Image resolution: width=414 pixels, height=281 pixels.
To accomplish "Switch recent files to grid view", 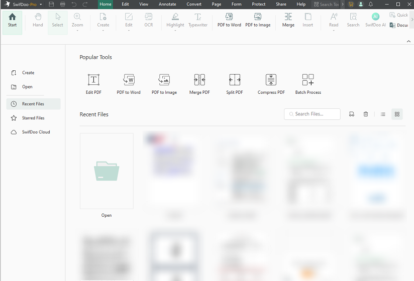I will 397,114.
